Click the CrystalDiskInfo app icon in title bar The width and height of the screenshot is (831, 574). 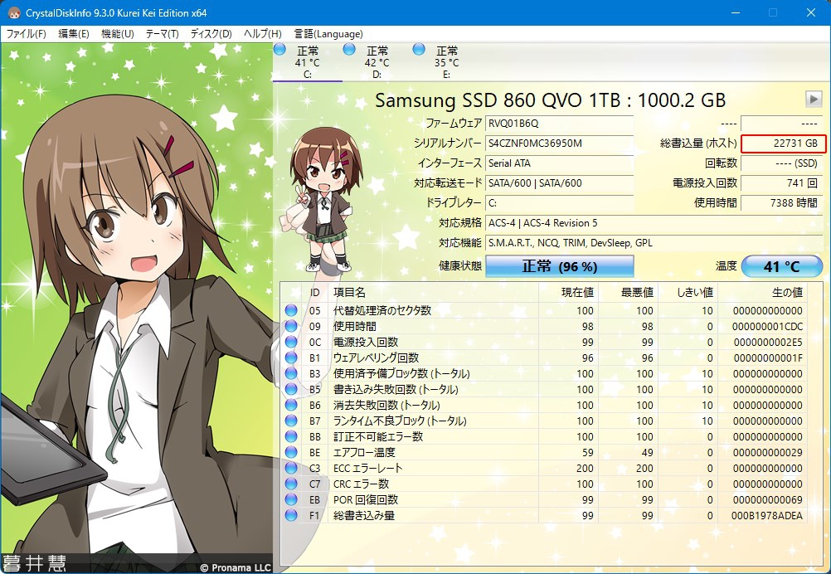13,13
